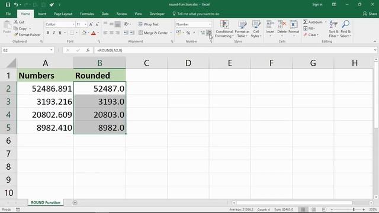Click the AutoSum button
379x213 pixels.
[x=313, y=22]
